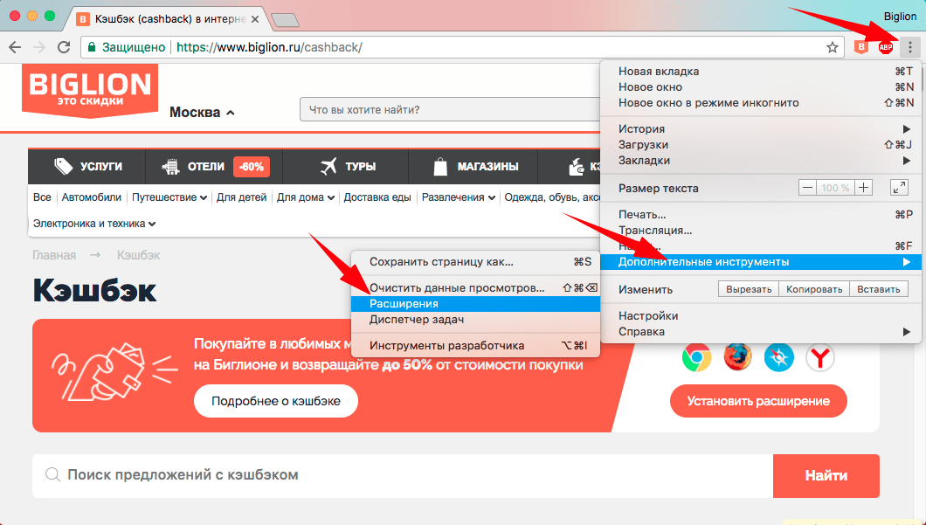
Task: Bookmark this page with the star icon
Action: pyautogui.click(x=833, y=47)
